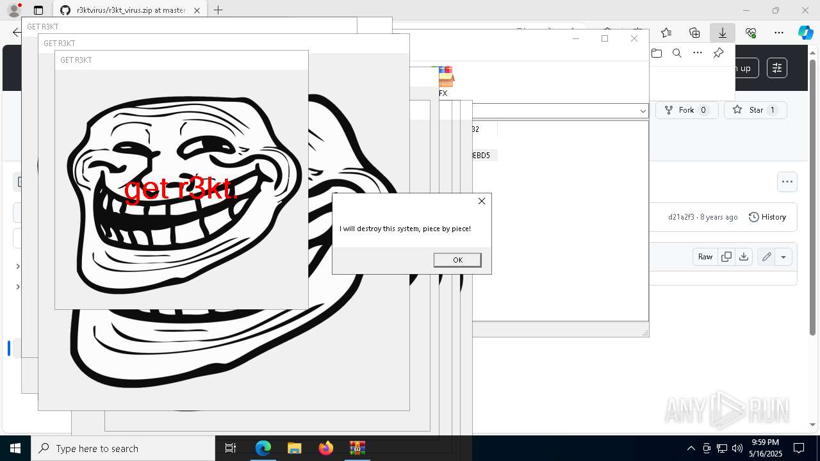Screen dimensions: 820x461
Task: Search downloads with the magnifier icon
Action: point(677,53)
